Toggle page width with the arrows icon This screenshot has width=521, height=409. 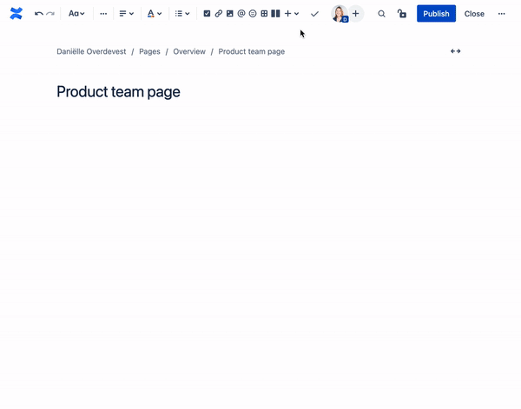point(455,51)
